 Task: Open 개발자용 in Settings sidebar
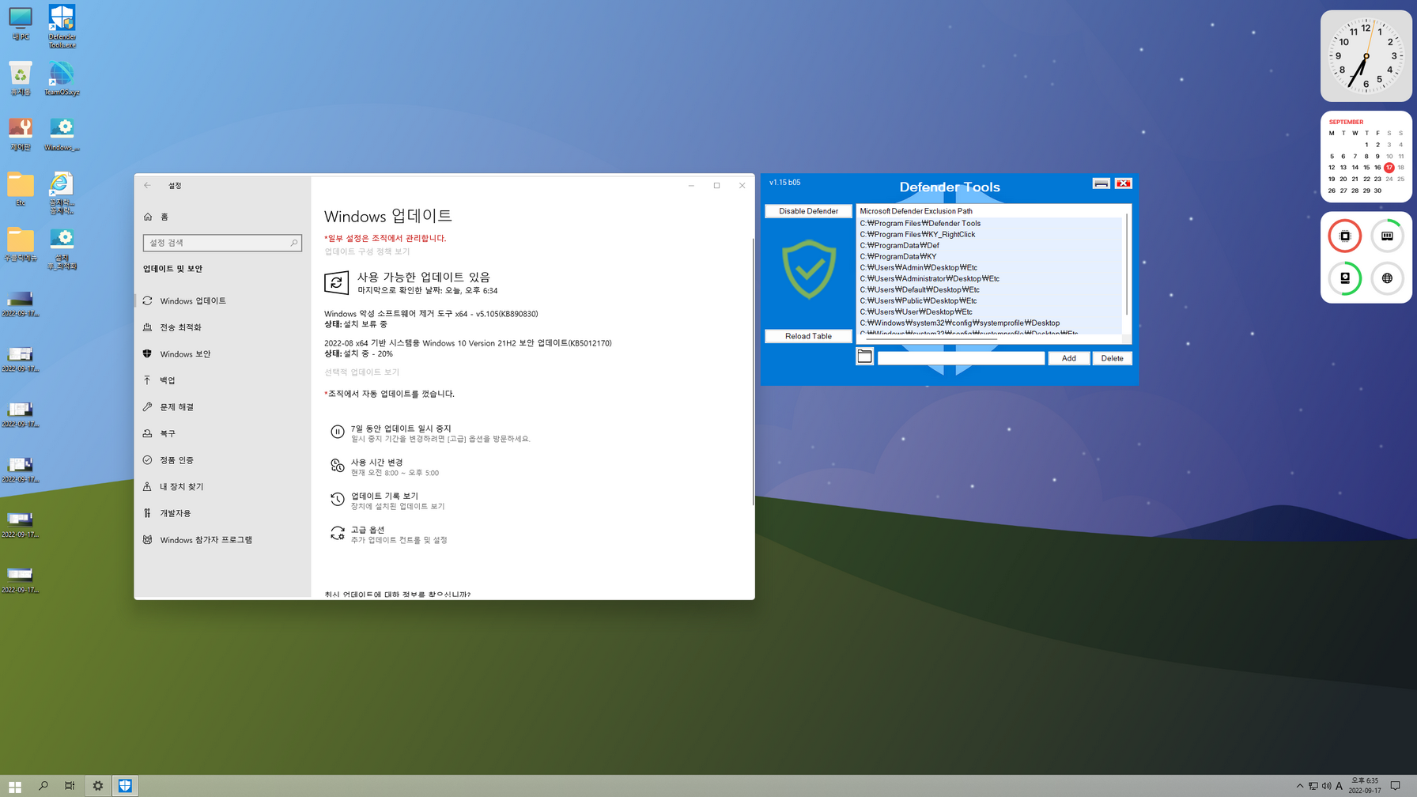click(x=223, y=513)
